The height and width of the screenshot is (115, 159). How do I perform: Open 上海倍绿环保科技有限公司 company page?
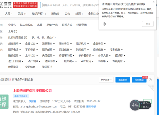point(32,91)
